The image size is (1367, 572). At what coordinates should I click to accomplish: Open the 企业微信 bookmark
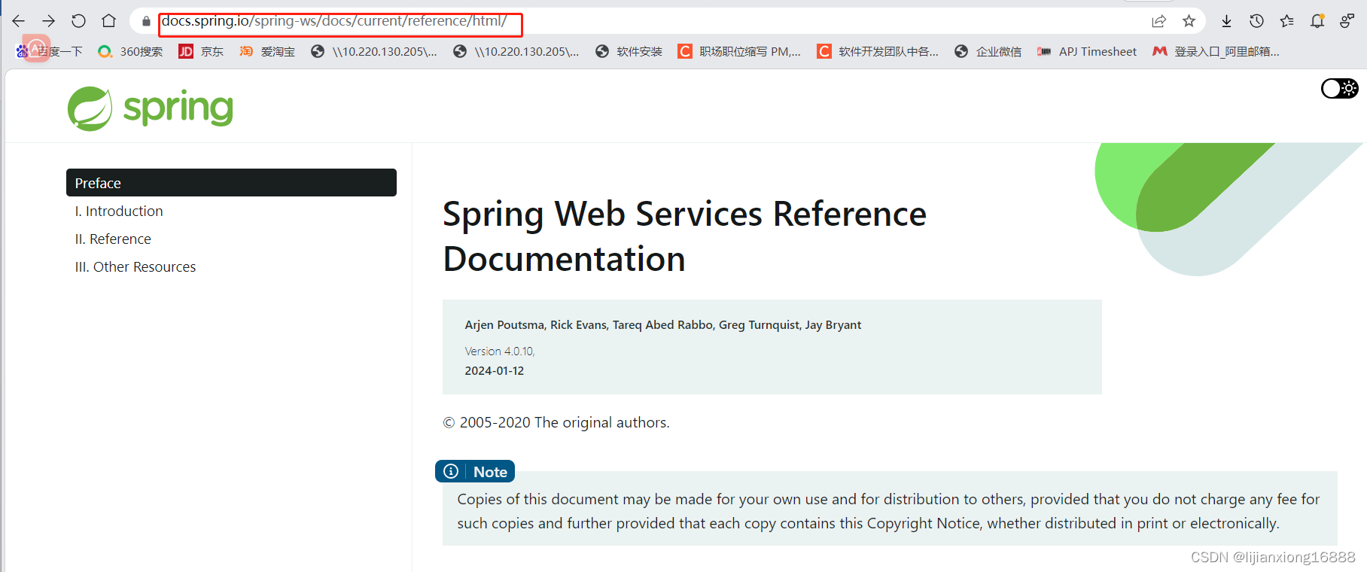click(x=988, y=51)
